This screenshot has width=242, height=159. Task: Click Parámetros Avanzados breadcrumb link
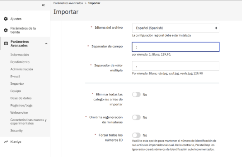pos(68,3)
